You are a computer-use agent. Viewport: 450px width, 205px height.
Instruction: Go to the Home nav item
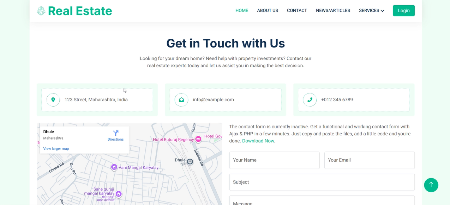[242, 11]
